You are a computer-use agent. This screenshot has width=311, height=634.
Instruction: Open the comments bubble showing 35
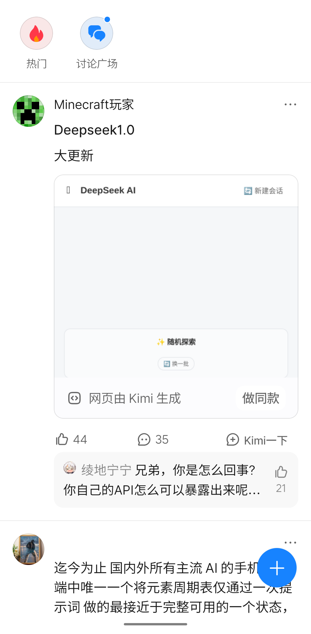click(144, 439)
